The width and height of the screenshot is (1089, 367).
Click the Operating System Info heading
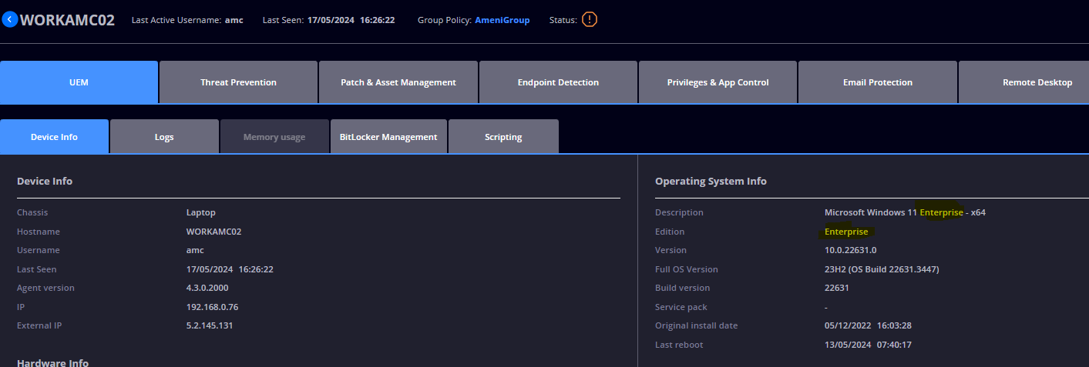[x=711, y=182]
